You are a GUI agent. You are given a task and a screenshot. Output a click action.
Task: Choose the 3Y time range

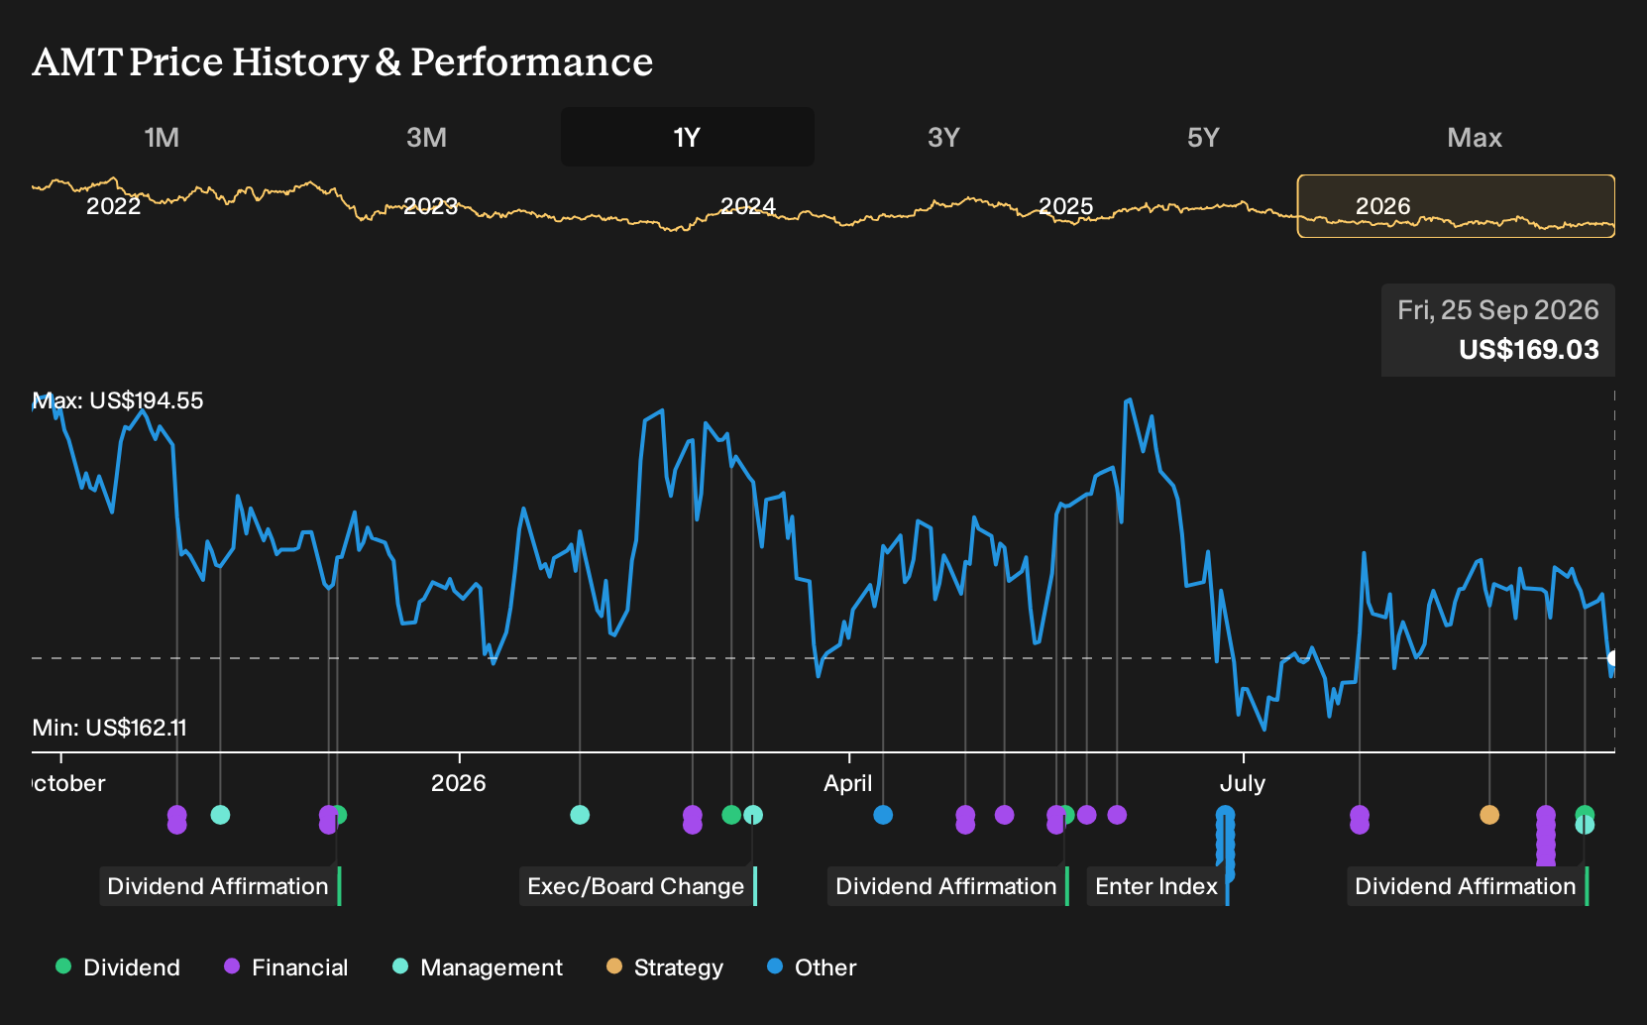point(943,137)
